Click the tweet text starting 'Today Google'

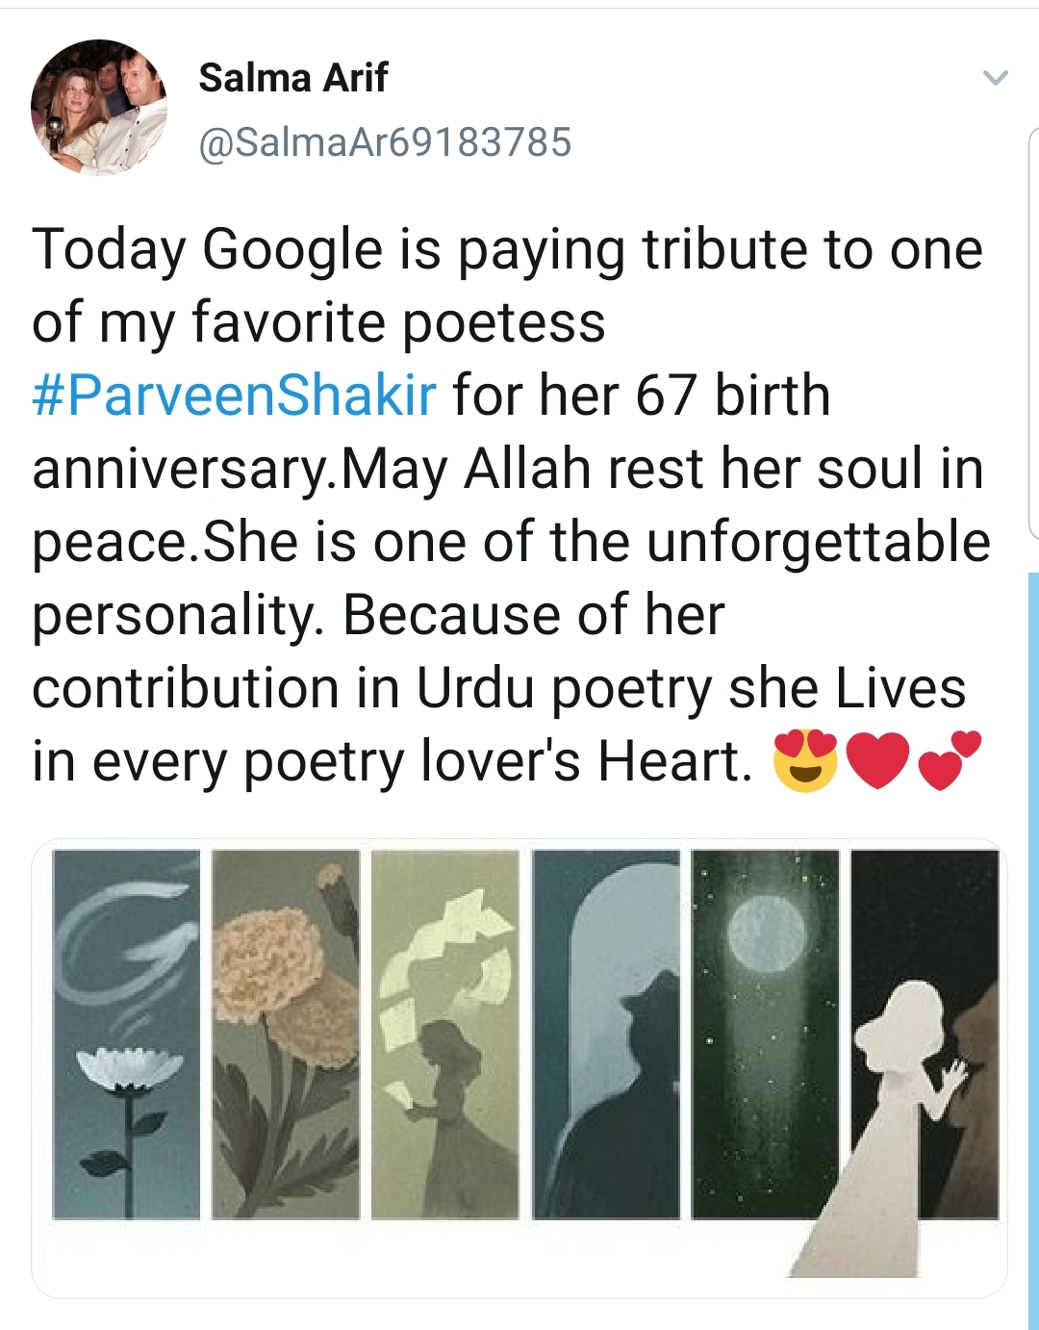point(511,505)
